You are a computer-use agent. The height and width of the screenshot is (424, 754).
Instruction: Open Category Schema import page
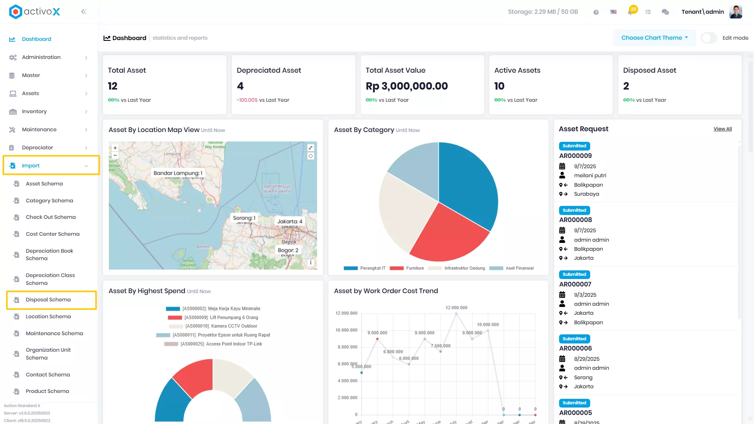pyautogui.click(x=50, y=201)
